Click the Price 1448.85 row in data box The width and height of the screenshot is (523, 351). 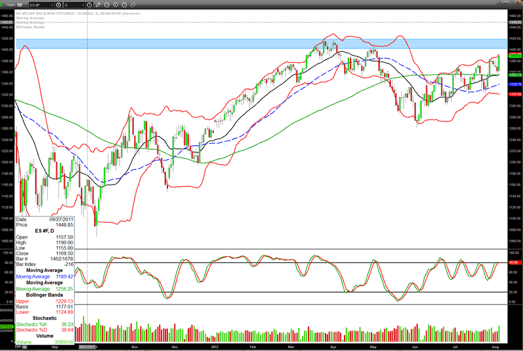tap(44, 225)
